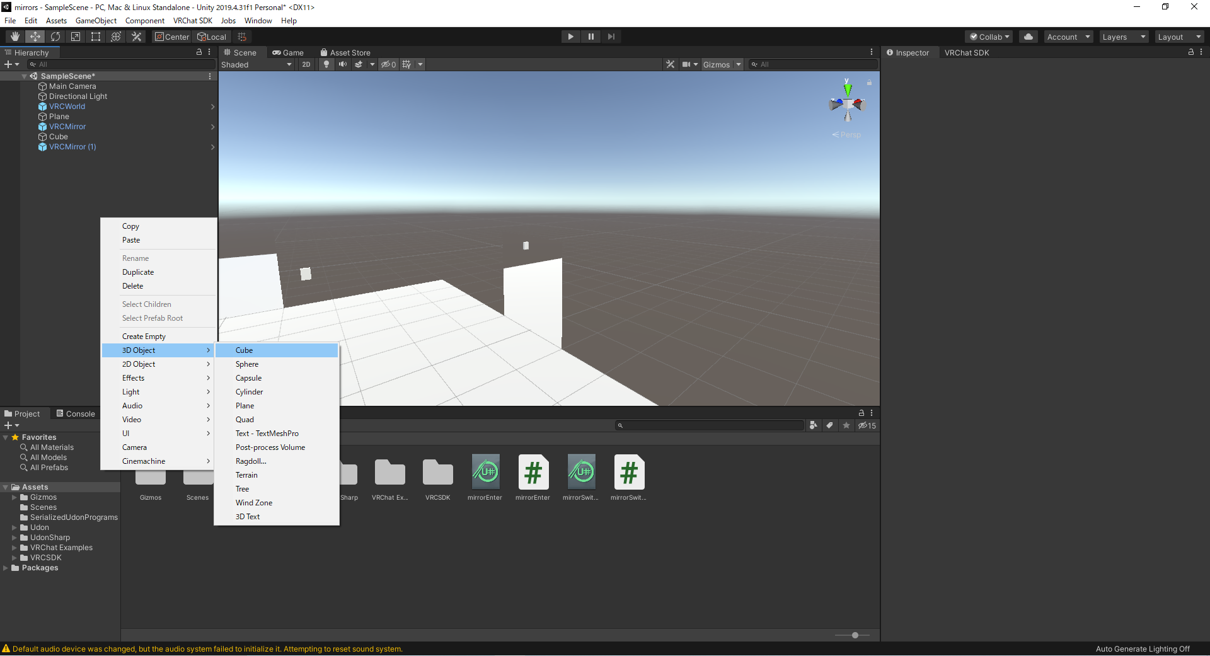Open scene component editor tools icon
Screen dimensions: 1210x656
tap(670, 64)
